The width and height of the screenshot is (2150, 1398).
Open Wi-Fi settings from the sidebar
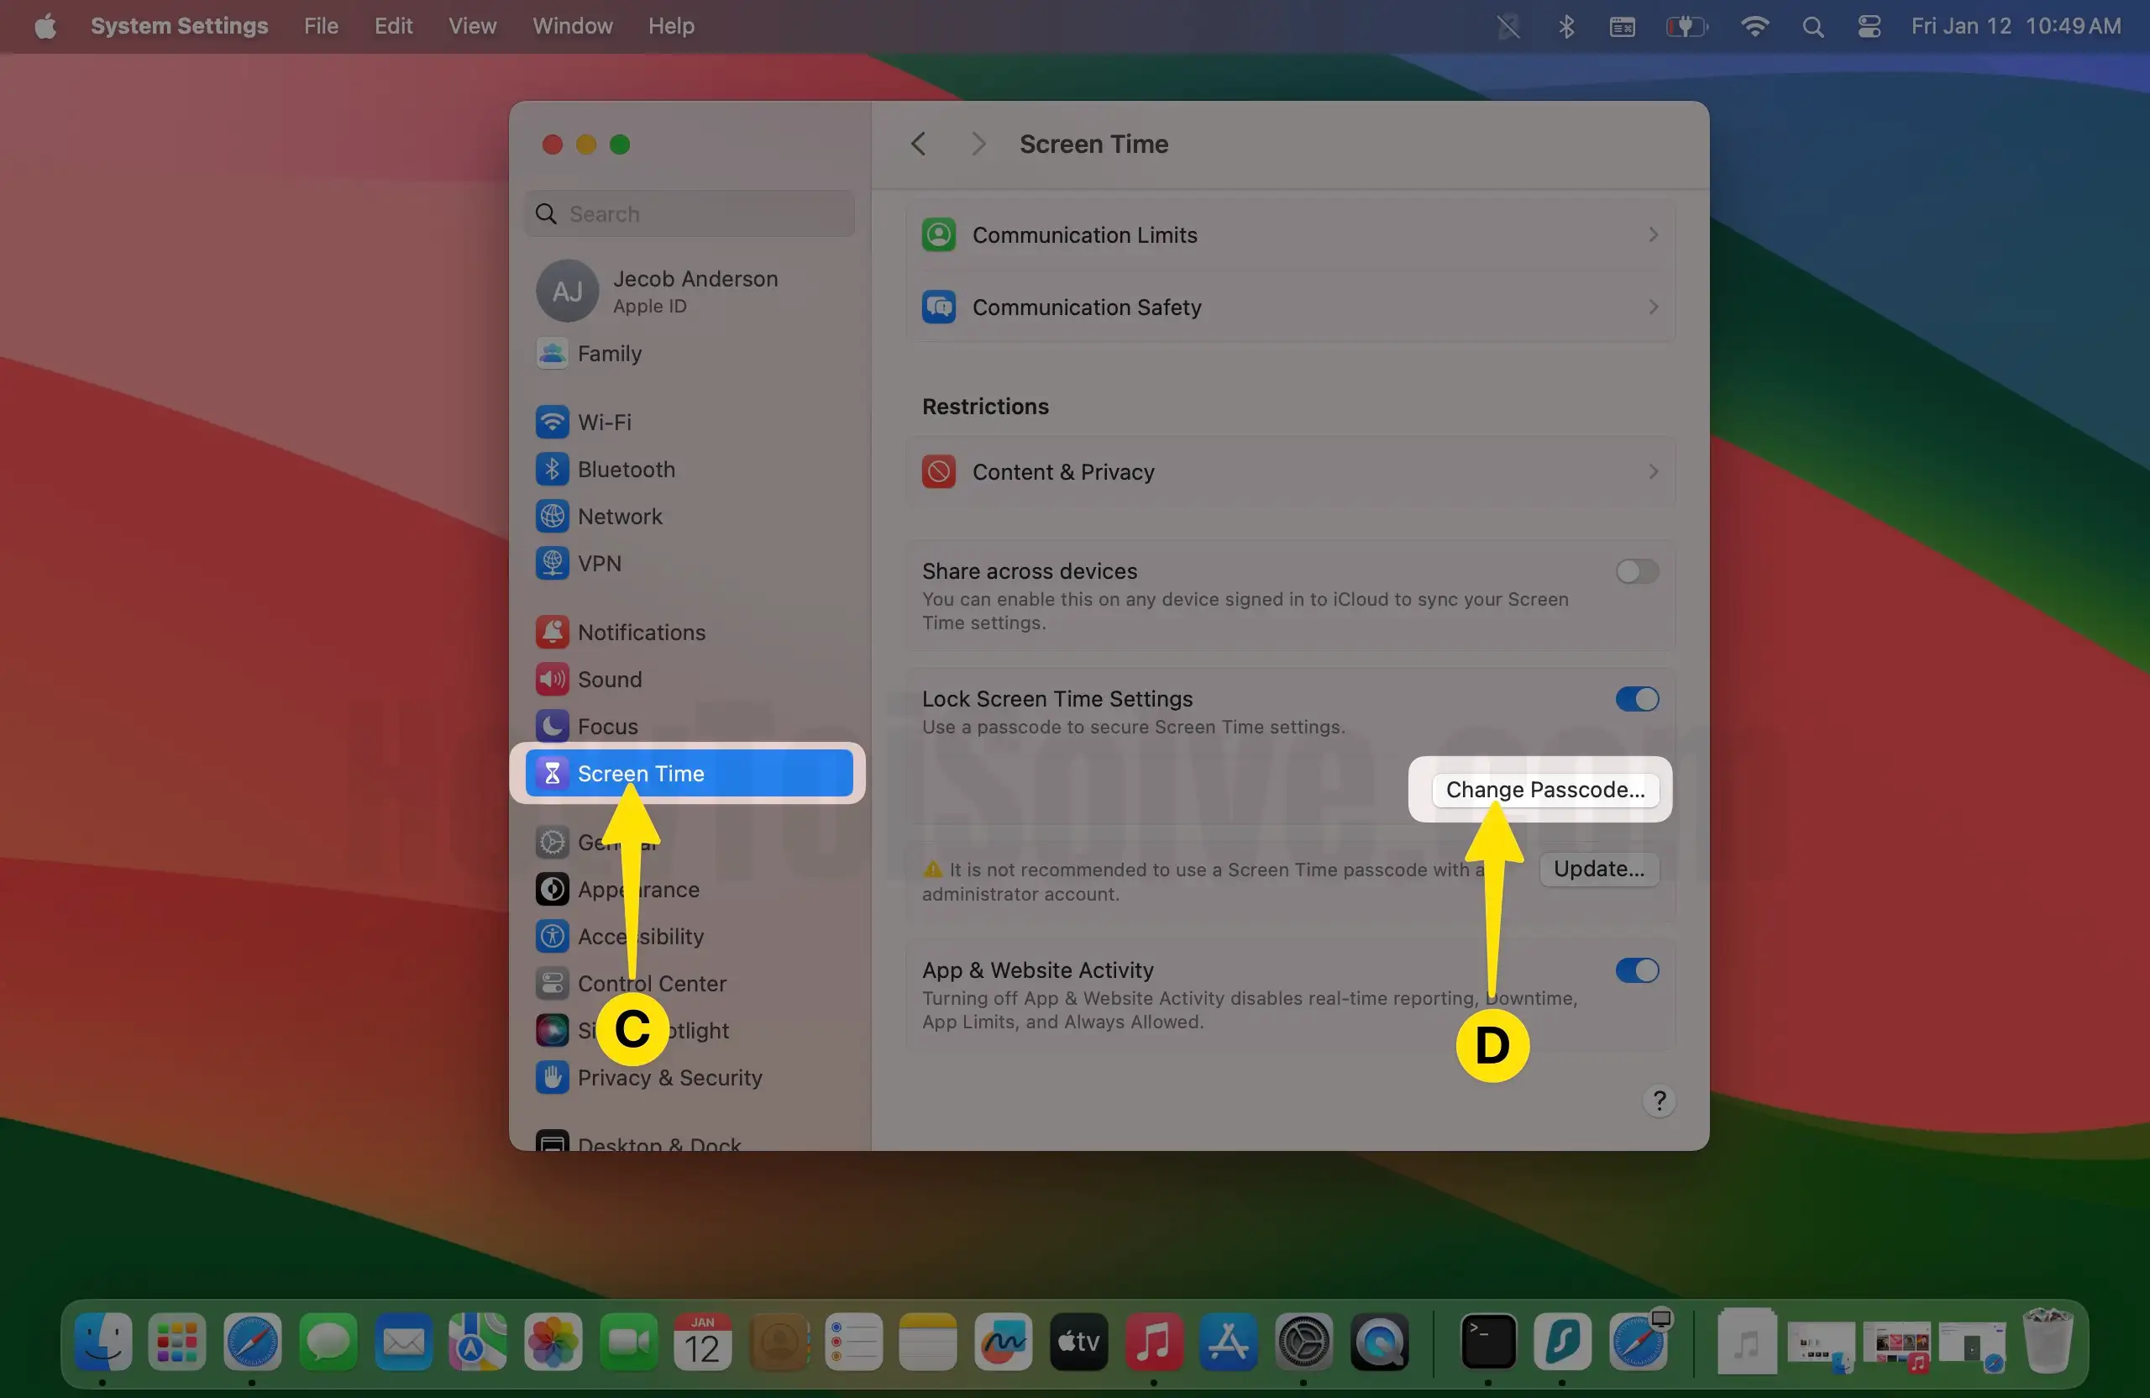click(604, 422)
